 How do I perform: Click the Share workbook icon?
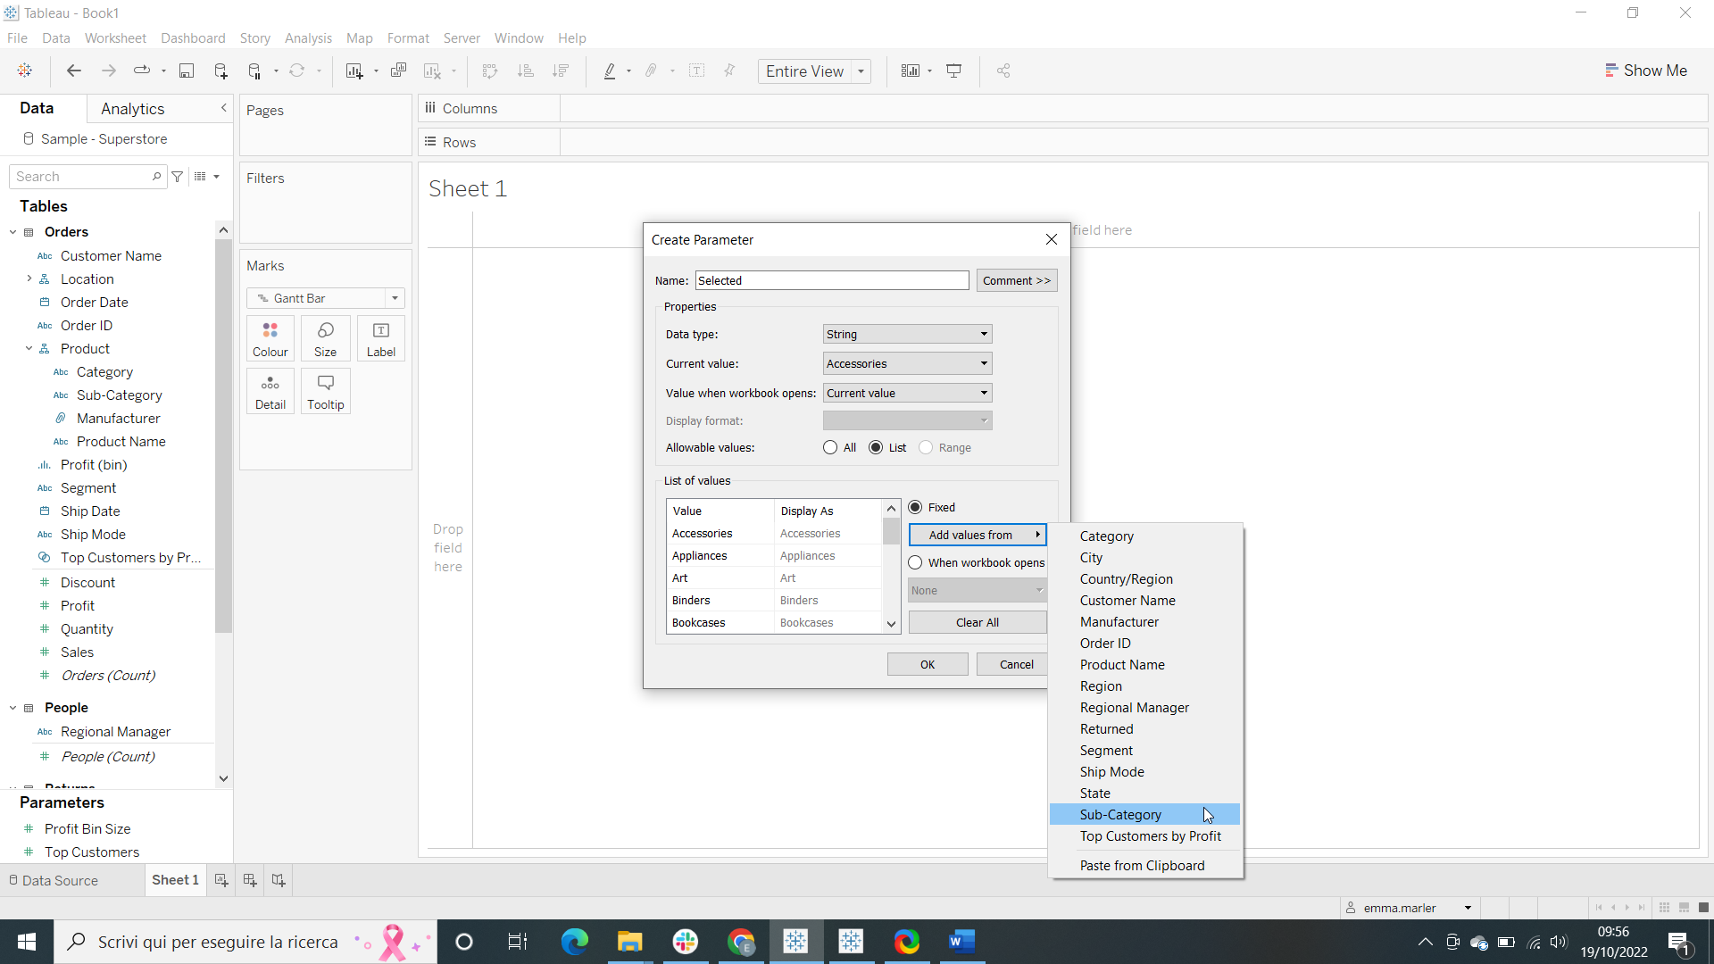click(x=1003, y=71)
